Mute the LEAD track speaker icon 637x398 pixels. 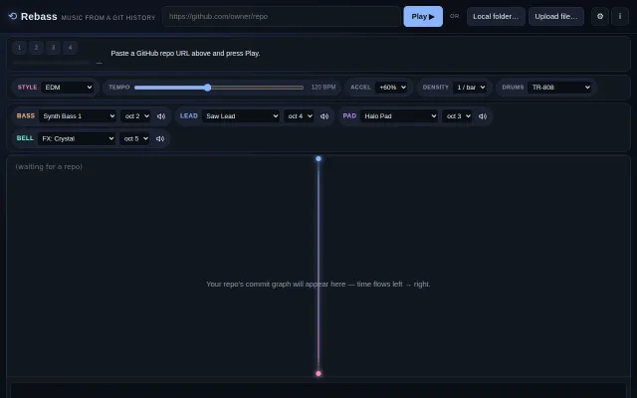click(324, 116)
